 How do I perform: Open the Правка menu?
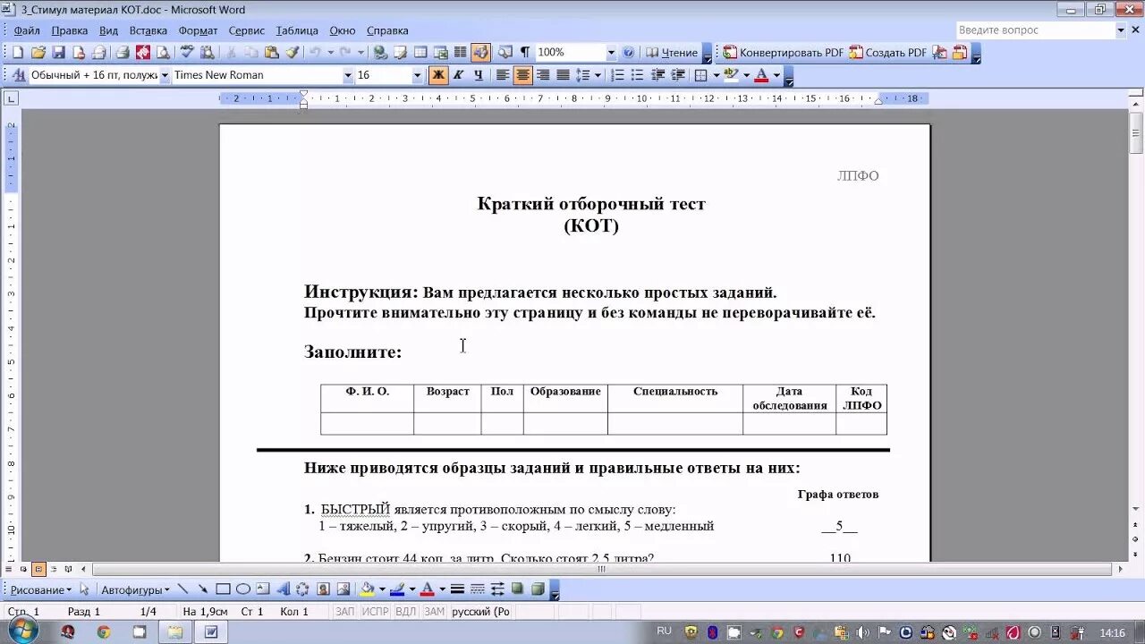(x=70, y=30)
